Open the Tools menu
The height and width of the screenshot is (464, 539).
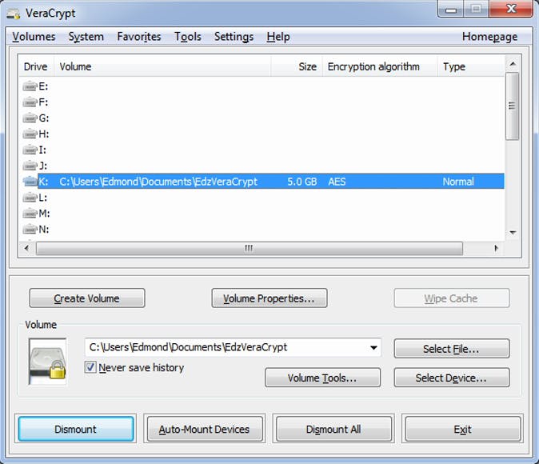tap(188, 37)
